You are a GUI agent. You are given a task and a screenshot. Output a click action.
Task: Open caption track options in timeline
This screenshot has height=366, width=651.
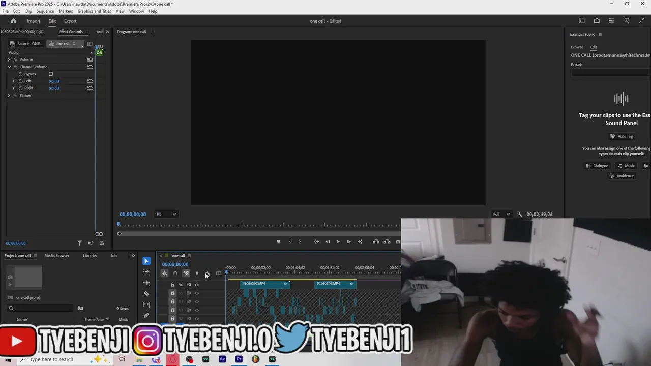[x=219, y=273]
